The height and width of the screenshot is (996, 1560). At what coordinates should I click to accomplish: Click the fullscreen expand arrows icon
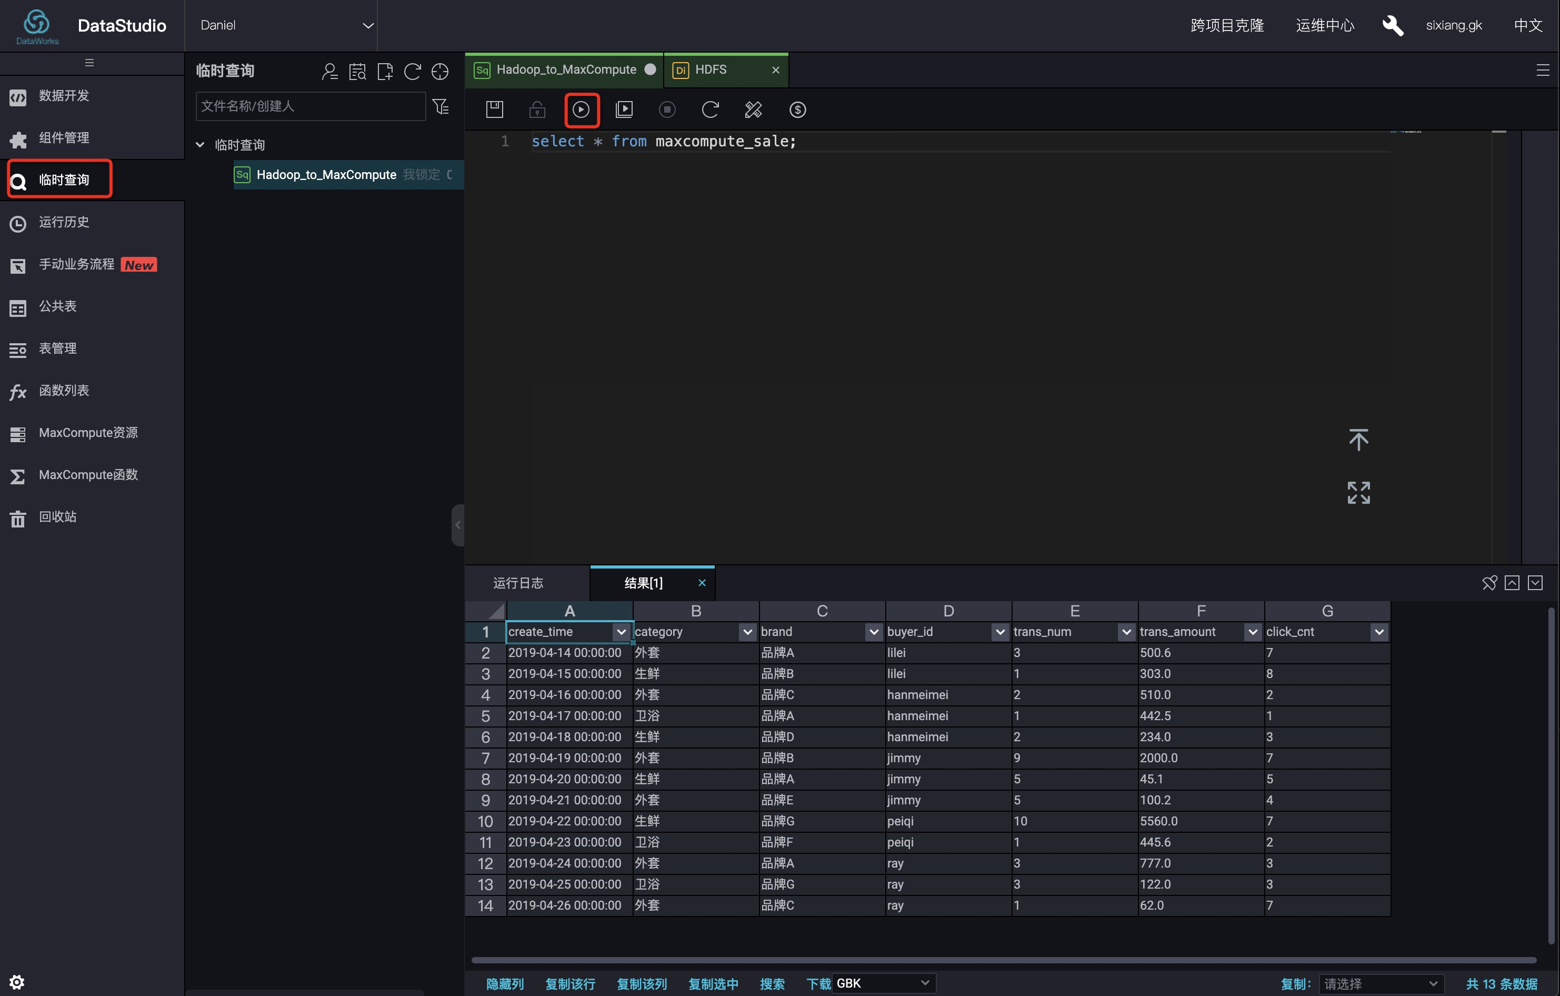[x=1358, y=493]
